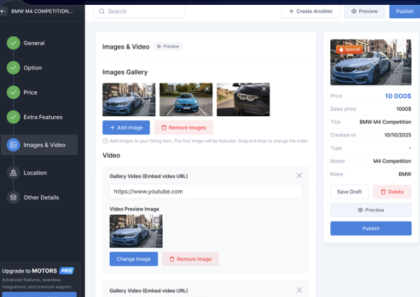
Task: Close the second Gallery Video block
Action: pyautogui.click(x=299, y=290)
